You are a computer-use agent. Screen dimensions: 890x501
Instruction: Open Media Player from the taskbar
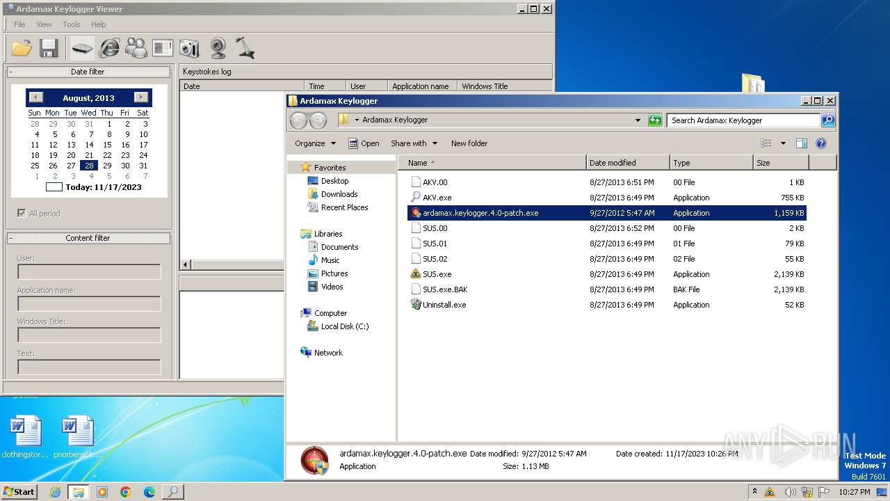[102, 492]
